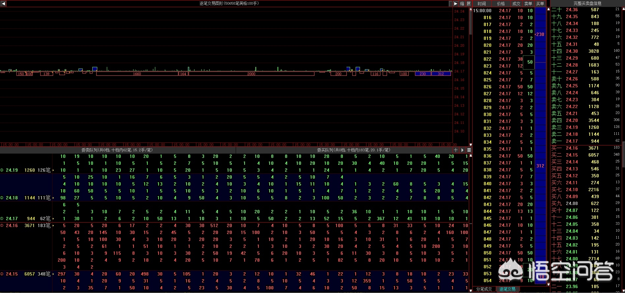Click the circle icon beside price 24.17 queue

pyautogui.click(x=2, y=219)
